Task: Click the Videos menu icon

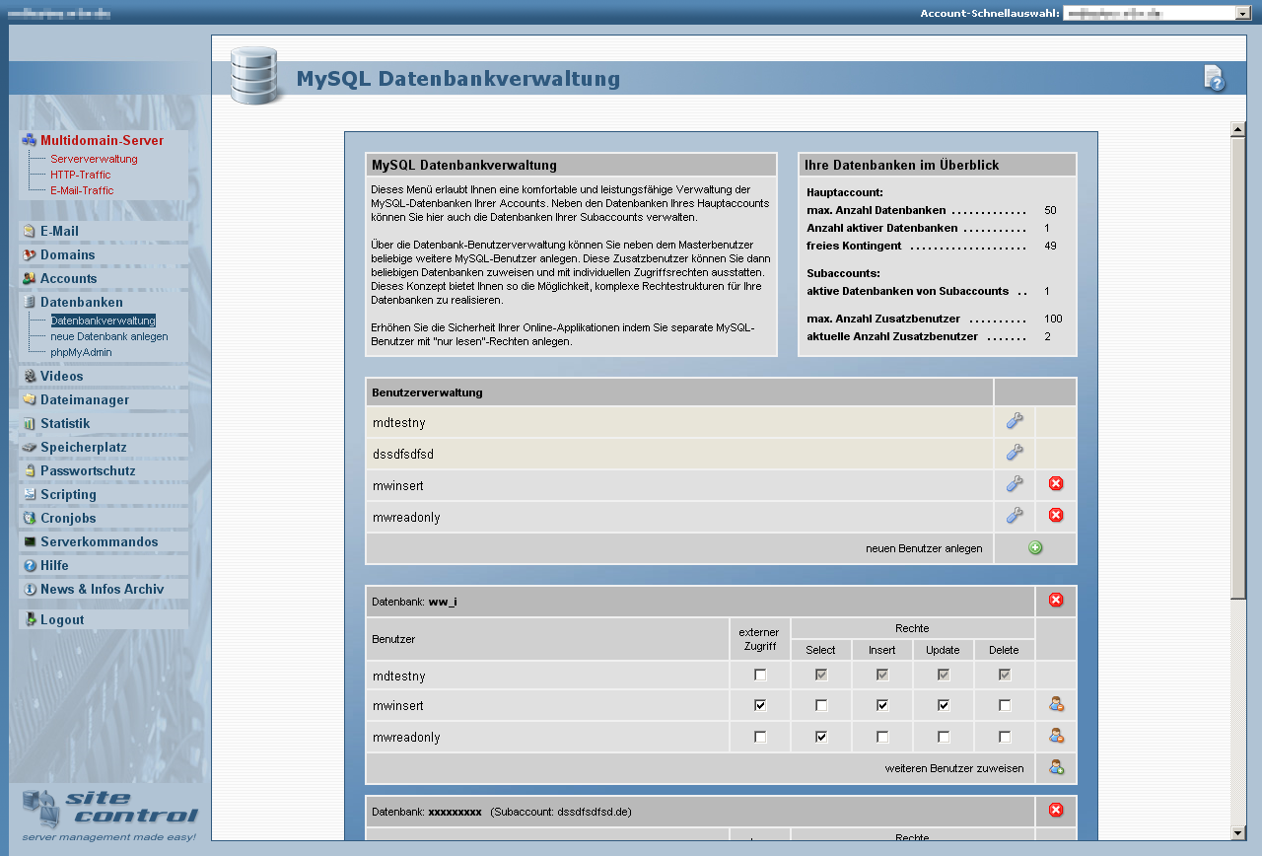Action: click(30, 377)
